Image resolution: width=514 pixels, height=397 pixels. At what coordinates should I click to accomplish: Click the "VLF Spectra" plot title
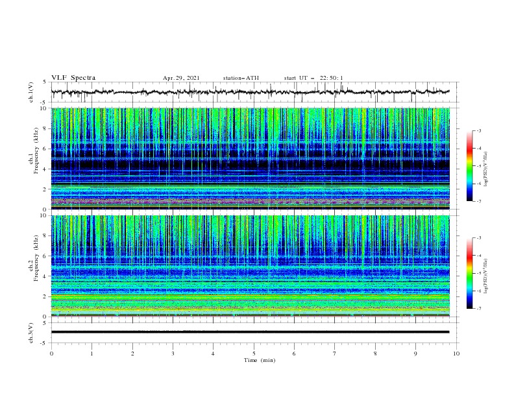[73, 78]
